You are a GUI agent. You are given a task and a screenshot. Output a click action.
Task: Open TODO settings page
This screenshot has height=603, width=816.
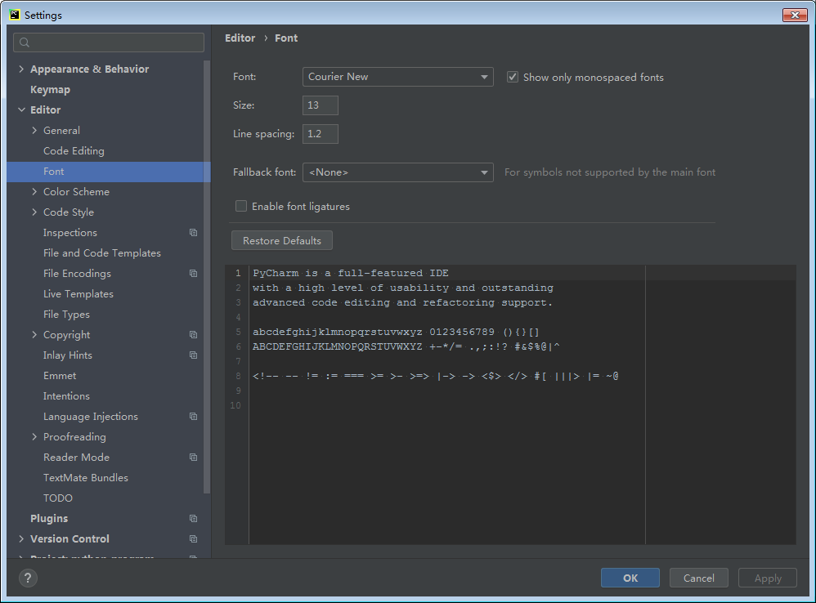pos(58,498)
